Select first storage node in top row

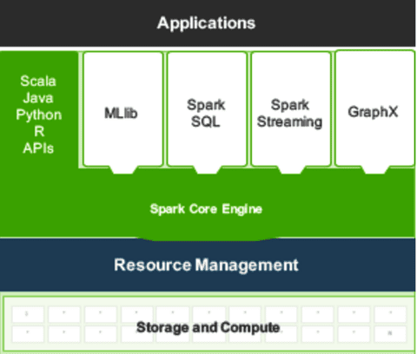point(28,314)
